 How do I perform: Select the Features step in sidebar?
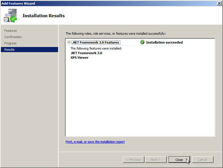click(x=11, y=31)
